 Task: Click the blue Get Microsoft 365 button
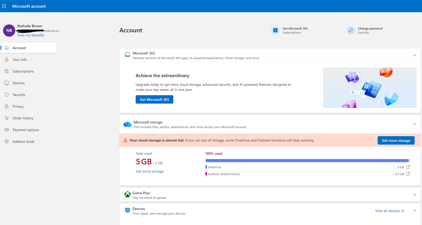click(x=154, y=100)
